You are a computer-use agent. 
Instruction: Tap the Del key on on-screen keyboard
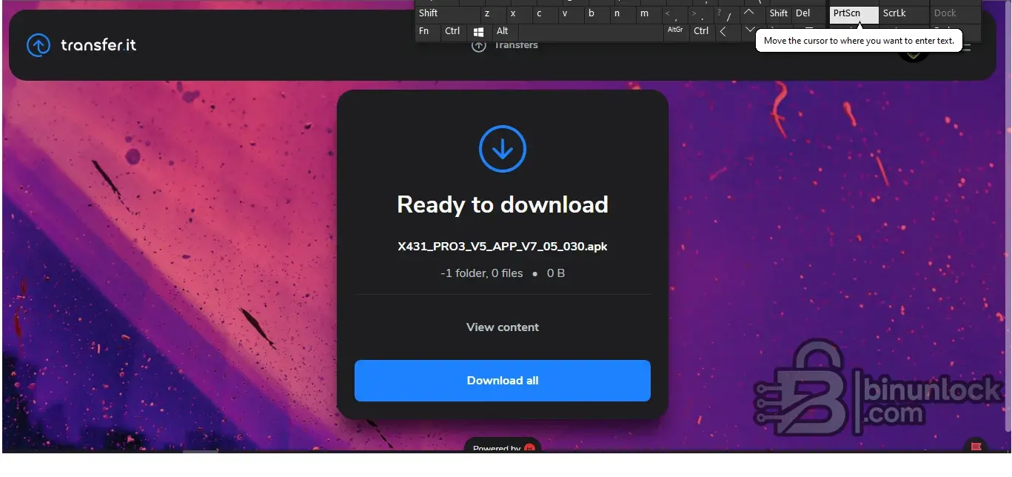click(x=807, y=14)
